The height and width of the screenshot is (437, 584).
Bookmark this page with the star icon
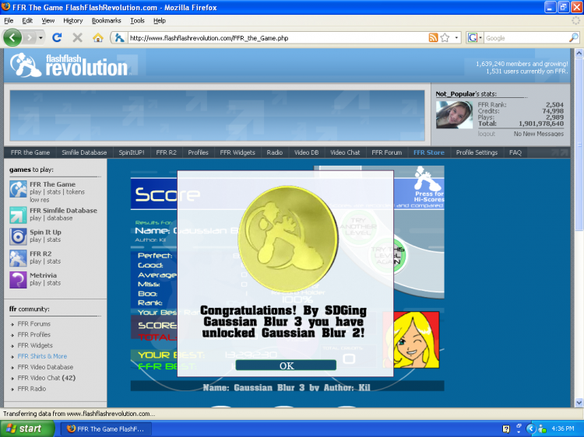[445, 37]
